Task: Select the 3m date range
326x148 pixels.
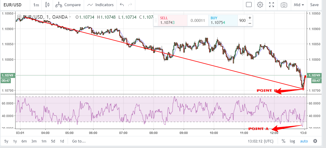Action: click(x=34, y=141)
